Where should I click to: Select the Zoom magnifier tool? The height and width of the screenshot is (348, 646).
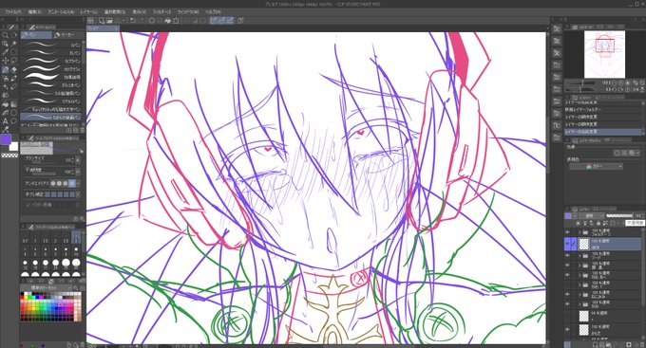6,35
